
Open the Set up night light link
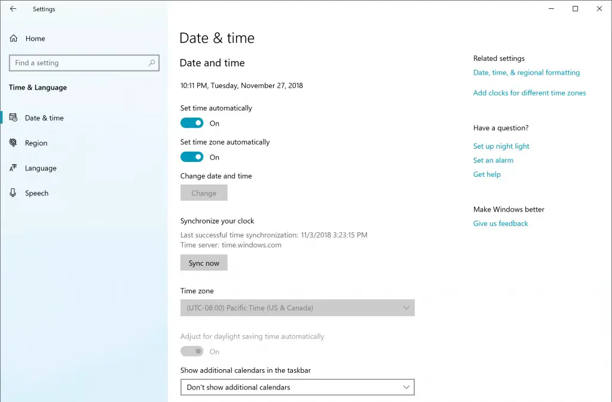(501, 146)
